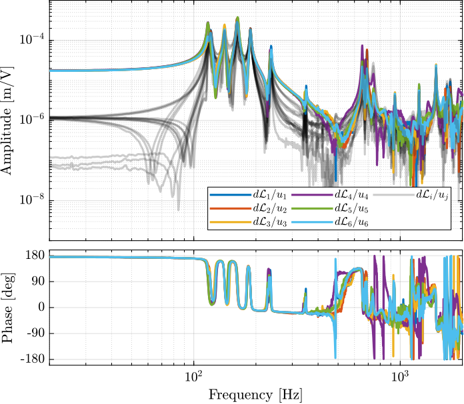This screenshot has width=464, height=404.
Task: Click the Frequency [Hz] axis label
Action: click(256, 395)
